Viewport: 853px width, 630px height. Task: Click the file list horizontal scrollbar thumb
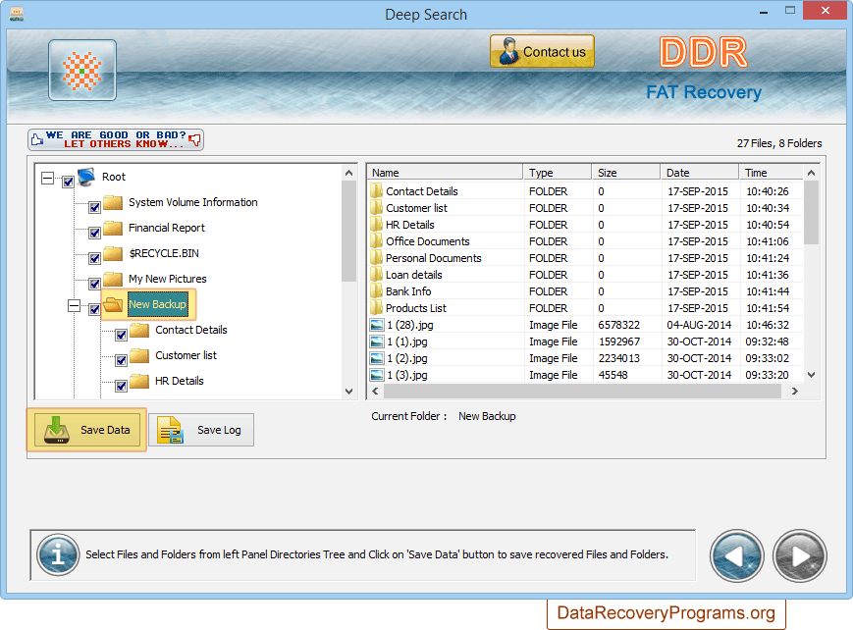coord(583,392)
